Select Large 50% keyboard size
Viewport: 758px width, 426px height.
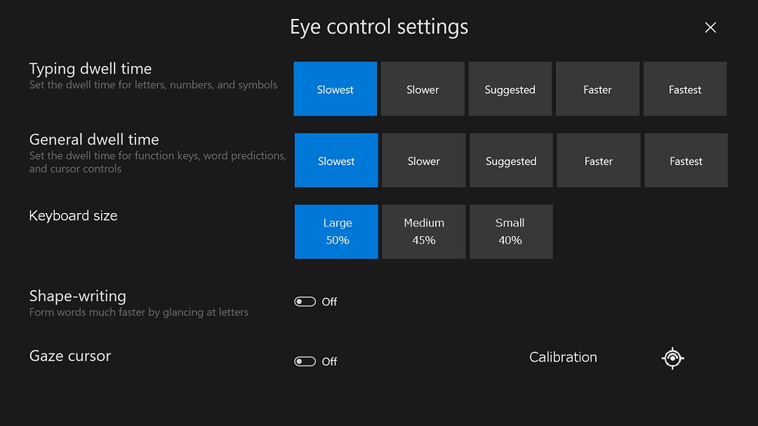click(336, 232)
